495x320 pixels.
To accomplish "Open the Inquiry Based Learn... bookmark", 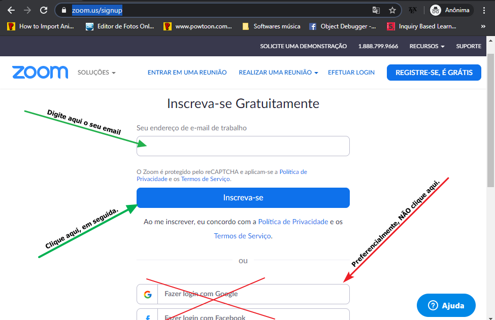I will click(422, 26).
